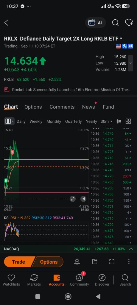This screenshot has height=305, width=137.
Task: Tap the Options button beside Trade
Action: click(49, 262)
